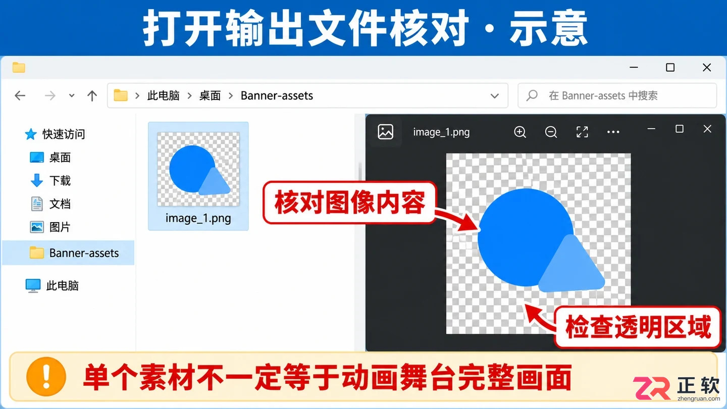The height and width of the screenshot is (409, 727).
Task: Click the folder icon inside the address bar
Action: pos(121,95)
